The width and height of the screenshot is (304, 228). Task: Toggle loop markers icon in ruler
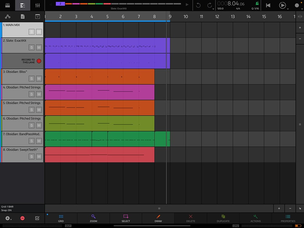click(300, 16)
